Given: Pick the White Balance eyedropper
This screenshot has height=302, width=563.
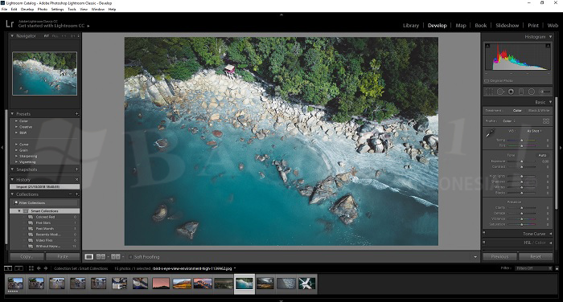Looking at the screenshot, I should [490, 134].
